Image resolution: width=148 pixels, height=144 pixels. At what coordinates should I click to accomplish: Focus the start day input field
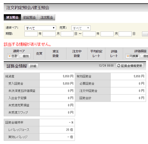pyautogui.click(x=67, y=34)
